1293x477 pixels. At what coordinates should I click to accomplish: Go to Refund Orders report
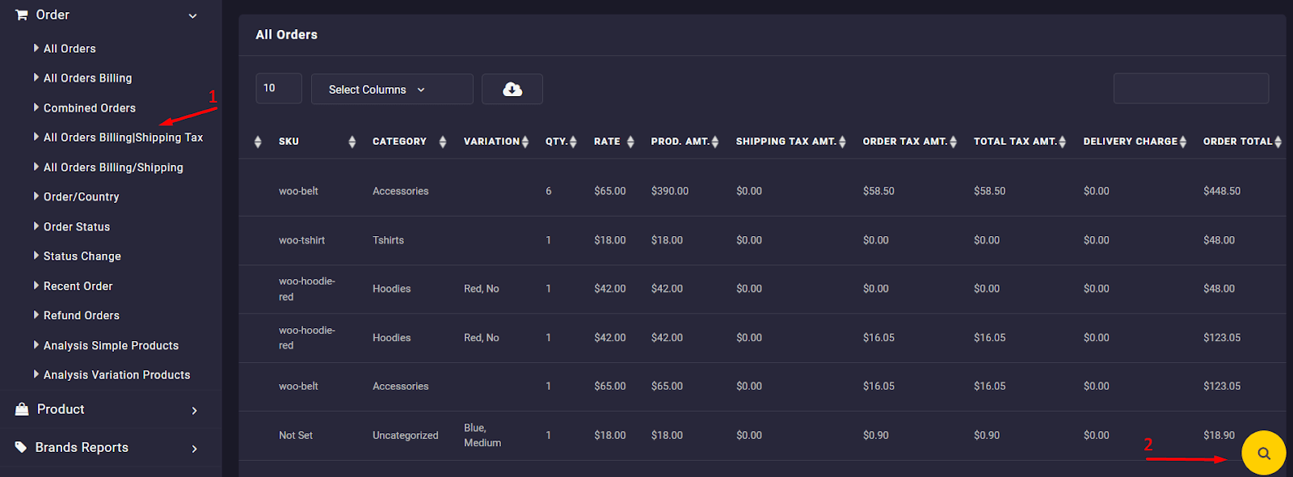click(x=81, y=315)
